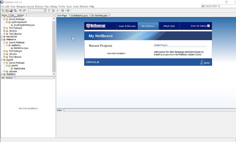Click the Java logo in the Start Page footer
Viewport: 236px width, 142px height.
click(205, 62)
